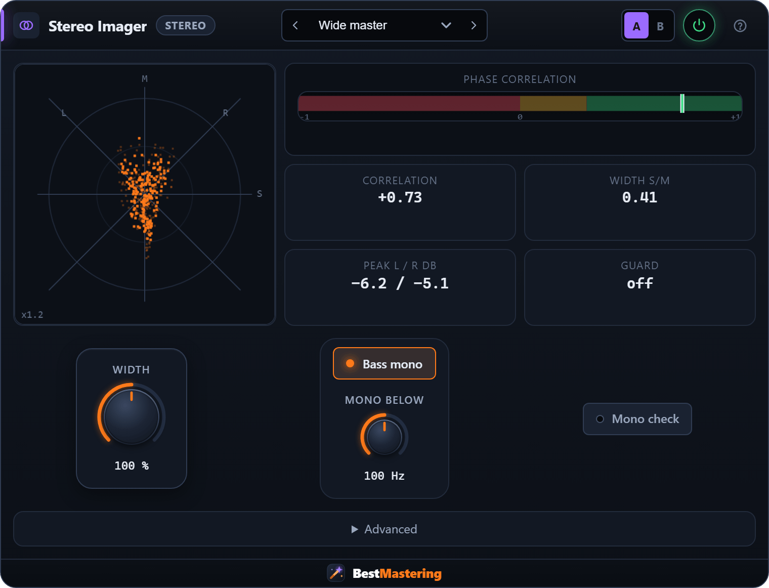Click the Mono Below frequency knob
769x588 pixels.
point(384,437)
